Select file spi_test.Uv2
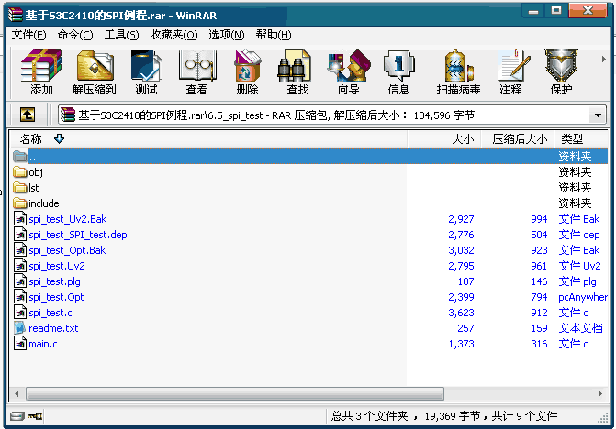616x429 pixels. pos(57,266)
